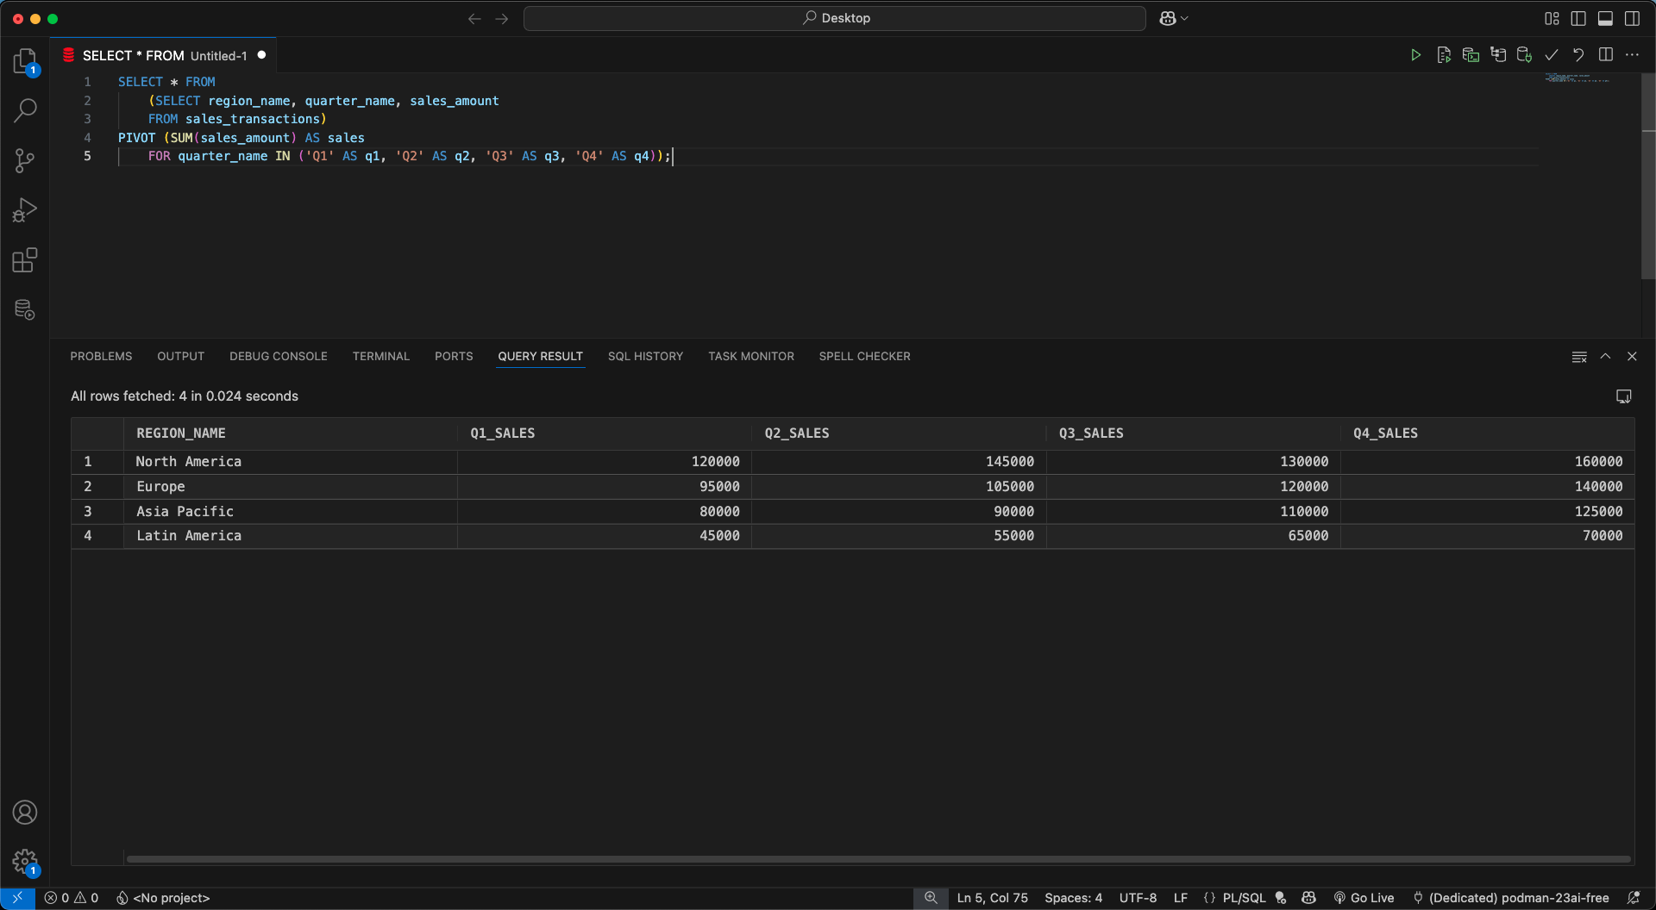Screen dimensions: 1656x910
Task: Commit the transaction with the checkmark icon
Action: coord(1551,55)
